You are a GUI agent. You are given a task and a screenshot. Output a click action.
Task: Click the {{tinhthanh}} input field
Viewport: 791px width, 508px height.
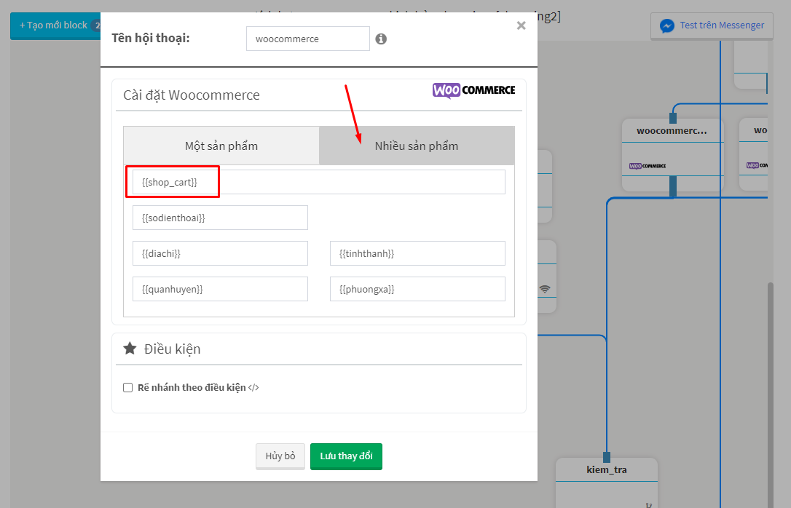pyautogui.click(x=417, y=253)
